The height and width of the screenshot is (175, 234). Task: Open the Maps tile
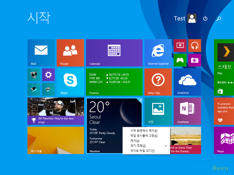(x=224, y=140)
